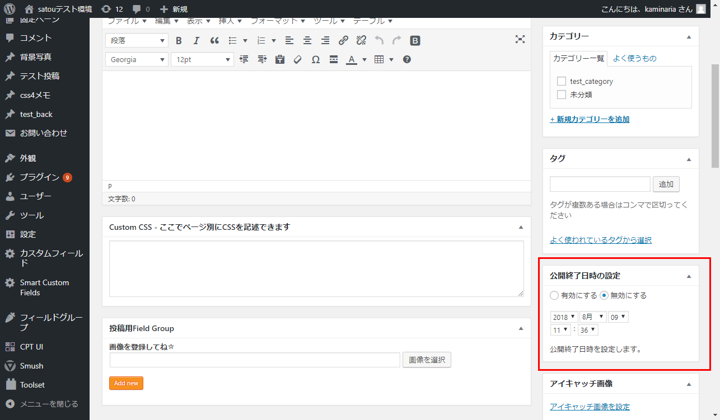720x420 pixels.
Task: Click the text color swatch button
Action: coord(352,59)
